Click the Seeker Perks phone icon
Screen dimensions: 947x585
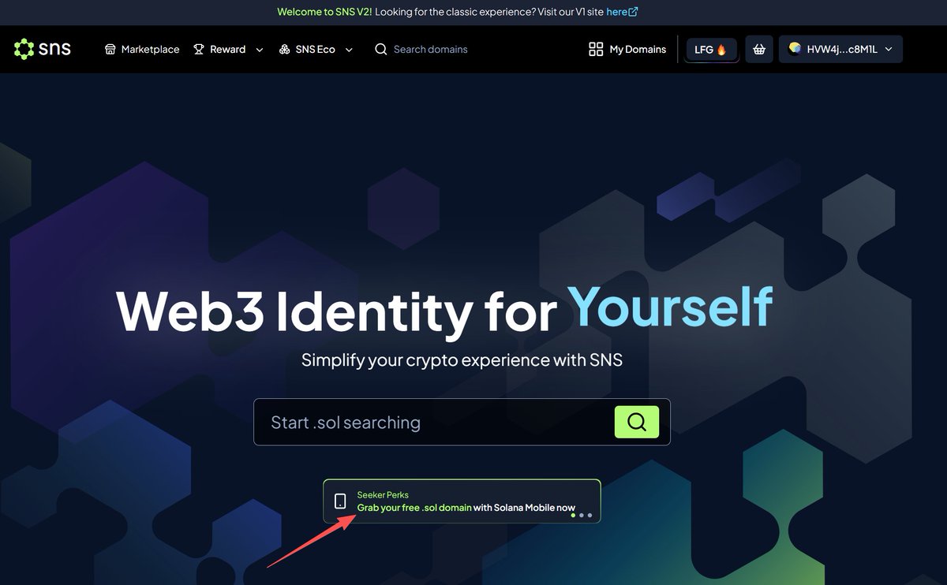click(x=340, y=501)
